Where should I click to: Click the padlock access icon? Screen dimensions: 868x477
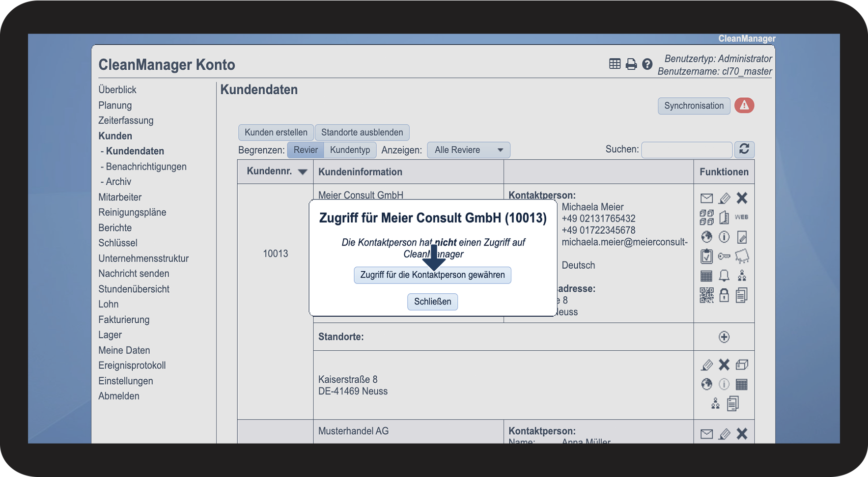(x=724, y=295)
